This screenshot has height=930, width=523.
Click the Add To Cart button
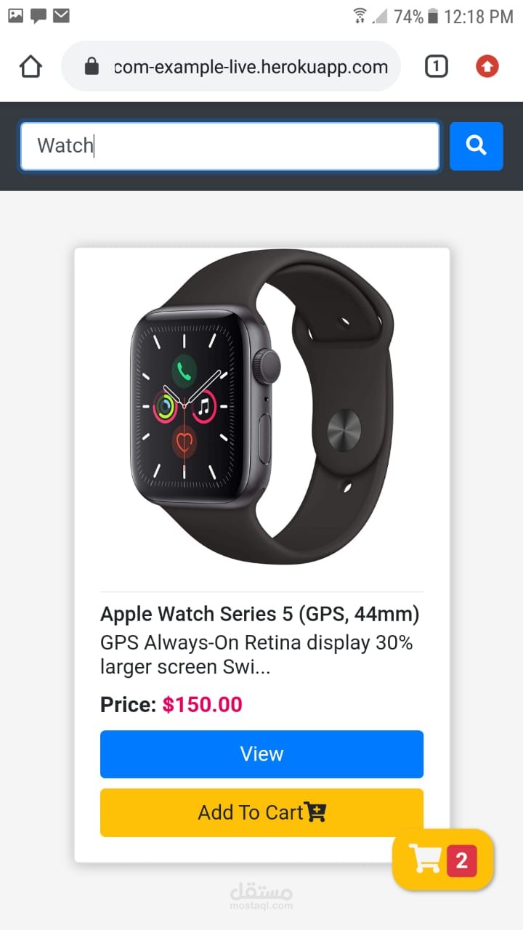pyautogui.click(x=261, y=812)
